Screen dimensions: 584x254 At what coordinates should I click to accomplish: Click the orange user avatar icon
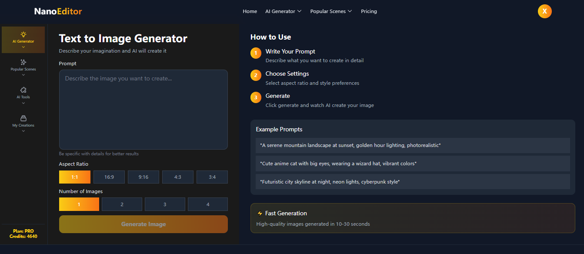point(544,11)
